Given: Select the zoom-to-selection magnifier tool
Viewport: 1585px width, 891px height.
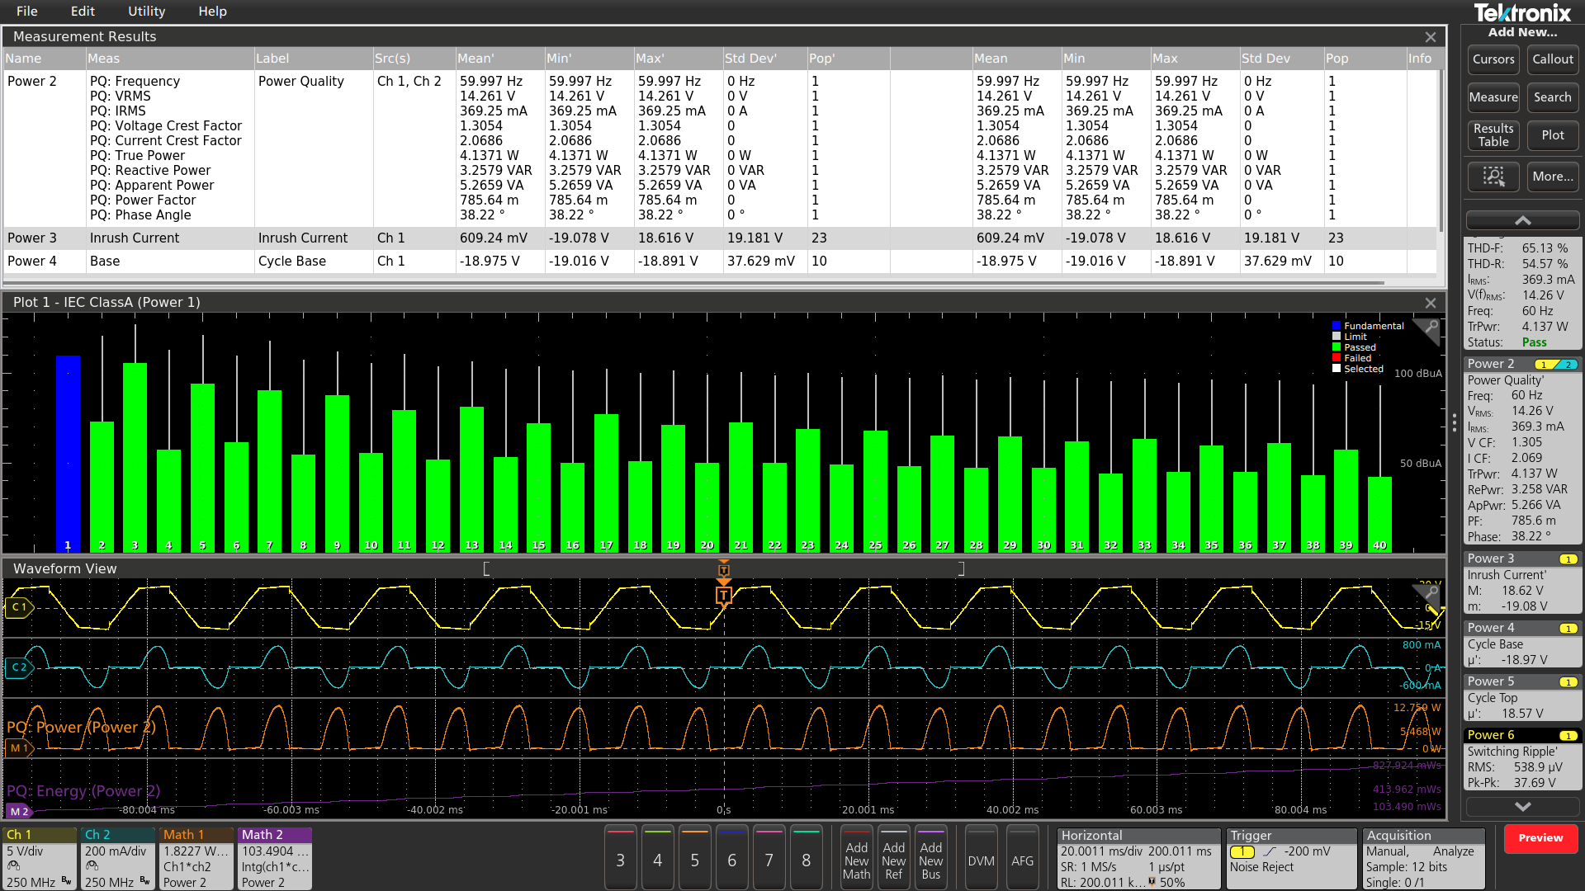Looking at the screenshot, I should [1493, 177].
